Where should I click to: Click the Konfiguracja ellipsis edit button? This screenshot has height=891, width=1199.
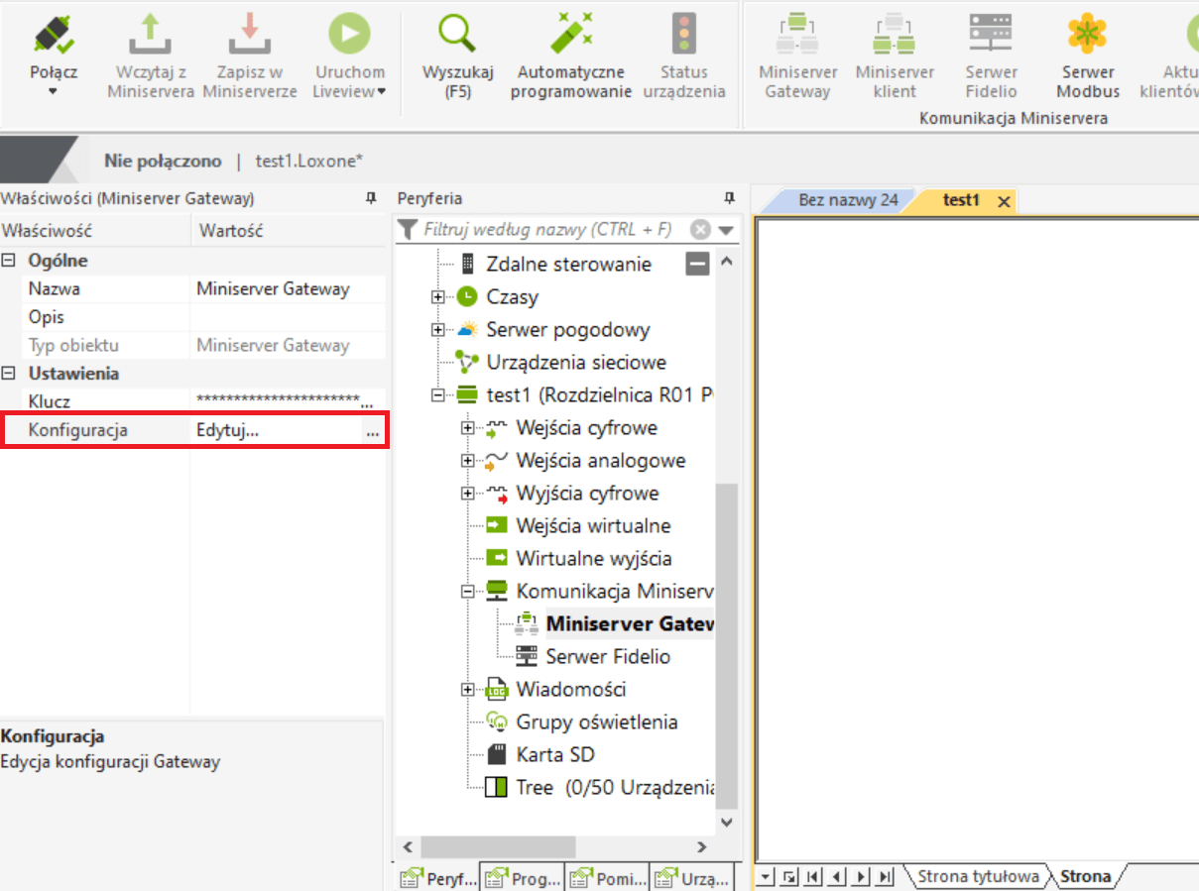[x=372, y=432]
